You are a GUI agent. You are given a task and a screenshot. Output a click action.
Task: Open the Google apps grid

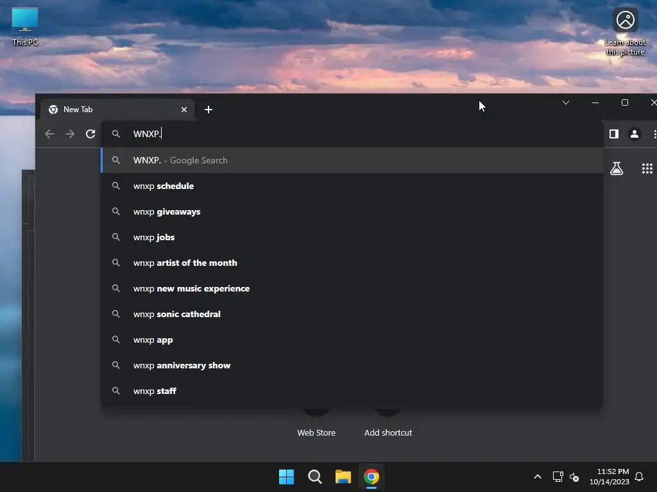[x=647, y=168]
